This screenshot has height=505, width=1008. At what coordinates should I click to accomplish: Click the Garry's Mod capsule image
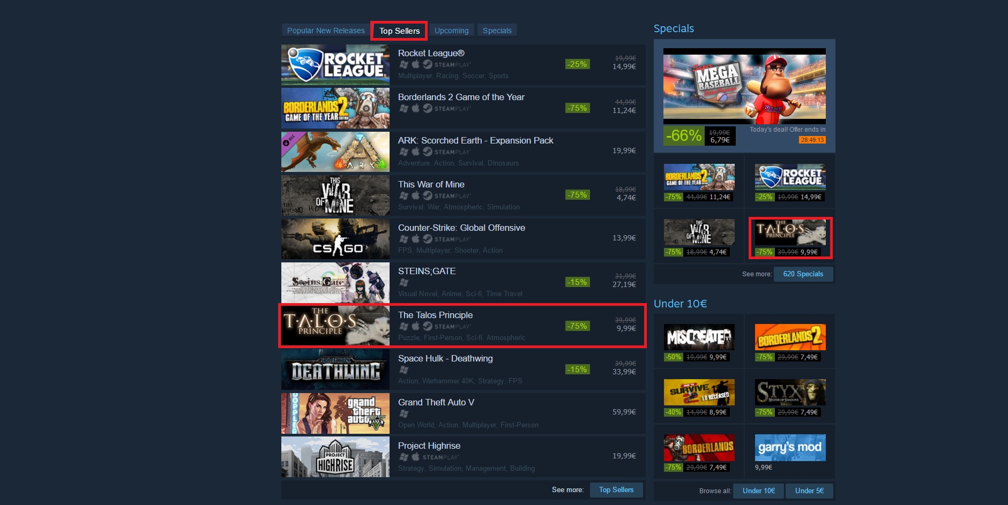click(790, 448)
